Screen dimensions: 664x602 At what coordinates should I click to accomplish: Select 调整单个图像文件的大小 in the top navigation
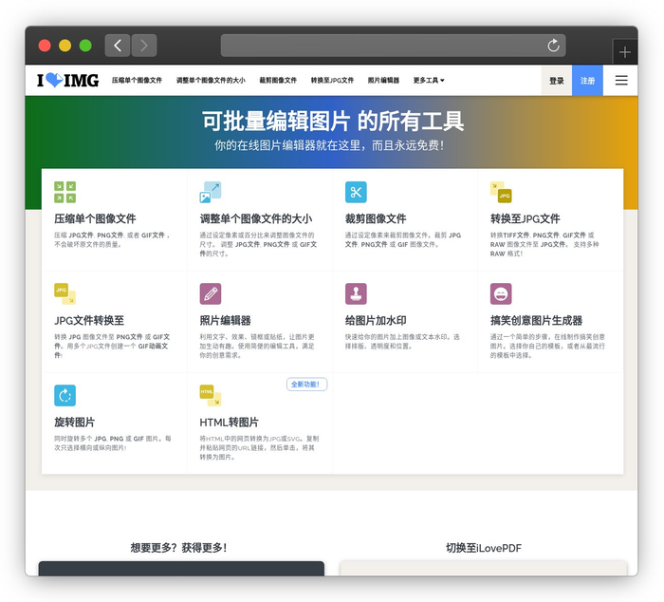211,80
